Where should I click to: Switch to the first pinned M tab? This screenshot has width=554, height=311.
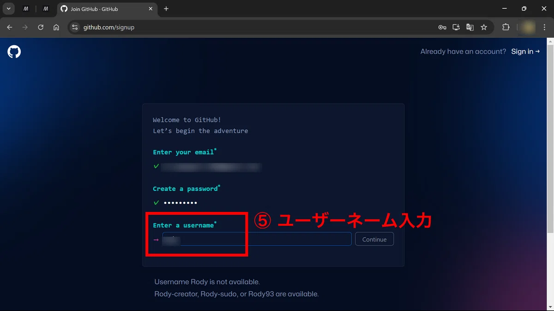coord(26,9)
